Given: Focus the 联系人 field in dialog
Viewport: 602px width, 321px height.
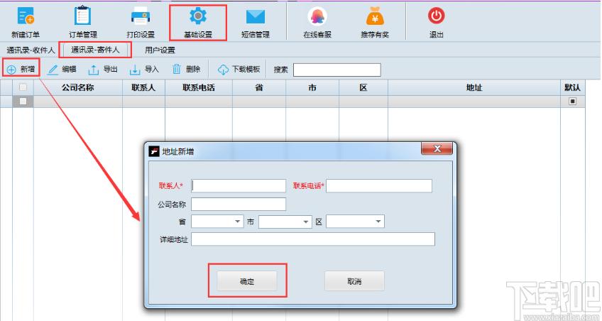Looking at the screenshot, I should [x=239, y=186].
